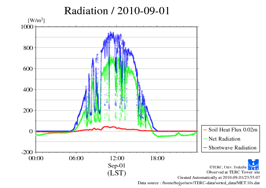Image resolution: width=266 pixels, height=188 pixels.
Task: Click the 'Data source' file path line
Action: (x=199, y=183)
